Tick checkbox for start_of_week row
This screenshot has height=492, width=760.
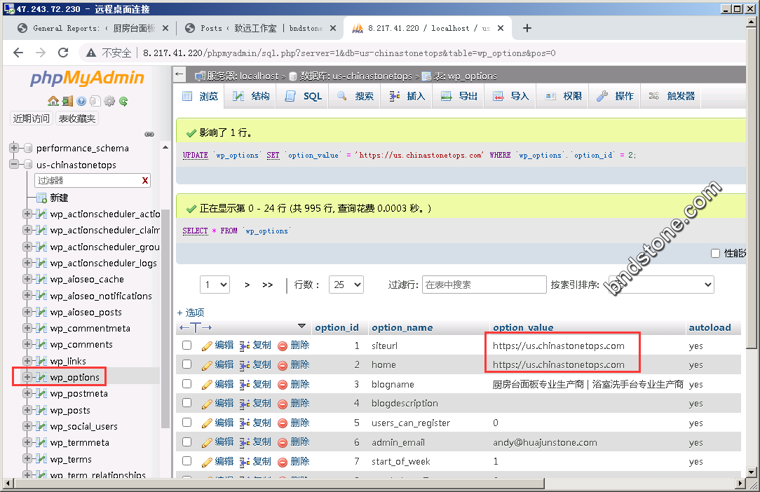pos(186,461)
